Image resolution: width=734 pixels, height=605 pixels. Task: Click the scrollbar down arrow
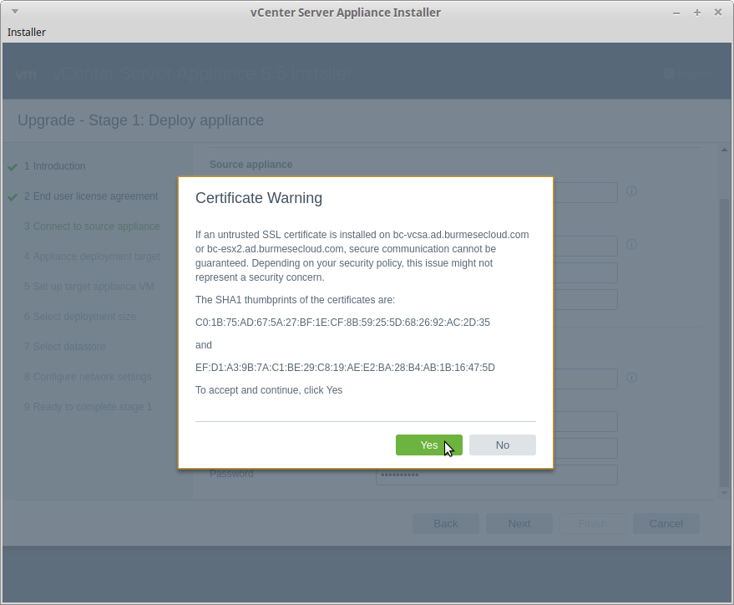pyautogui.click(x=724, y=493)
